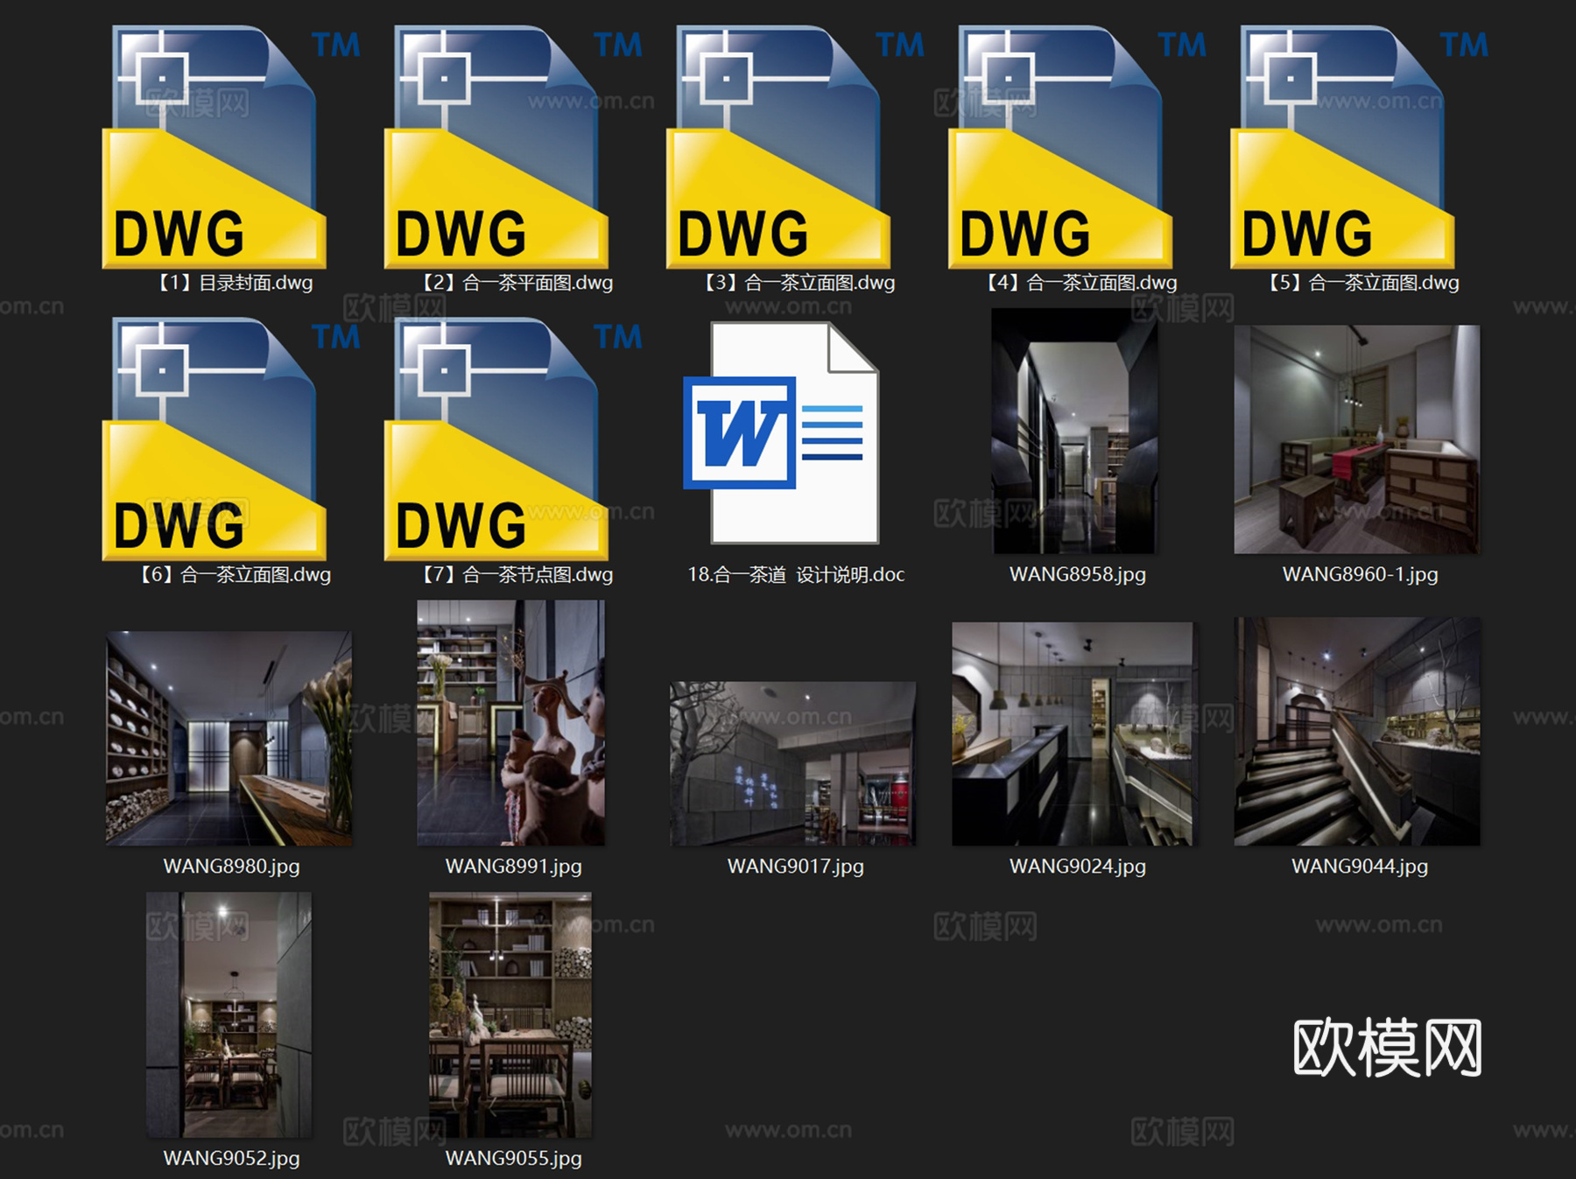
Task: Select the WANG9044 staircase photo thumbnail
Action: tap(1357, 732)
